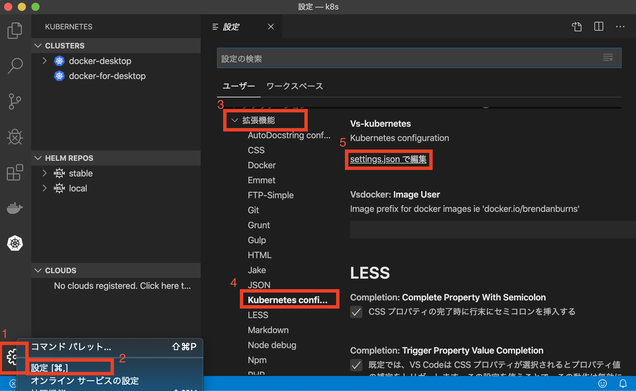
Task: Click the clouds registration link
Action: [122, 285]
